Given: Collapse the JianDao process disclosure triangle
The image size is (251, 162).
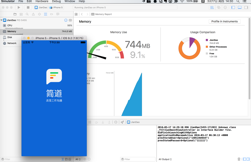Looking at the screenshot, I should coord(1,20).
